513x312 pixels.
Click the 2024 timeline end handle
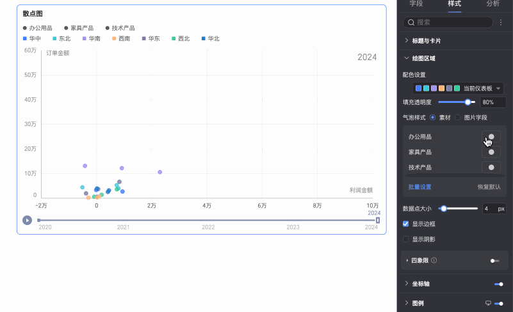378,220
